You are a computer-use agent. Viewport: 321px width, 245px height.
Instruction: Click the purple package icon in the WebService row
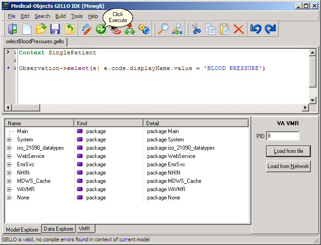[x=80, y=156]
